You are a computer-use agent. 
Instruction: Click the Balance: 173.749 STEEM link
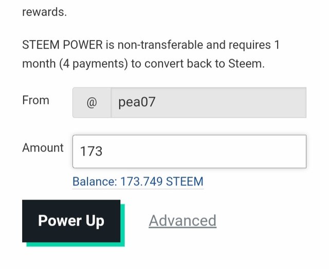[x=138, y=182]
